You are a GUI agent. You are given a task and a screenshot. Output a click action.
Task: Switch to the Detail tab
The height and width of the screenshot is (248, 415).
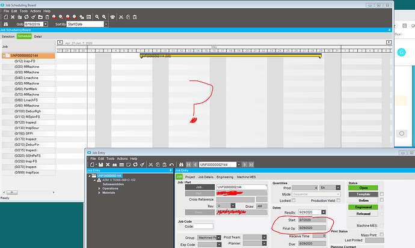click(38, 37)
